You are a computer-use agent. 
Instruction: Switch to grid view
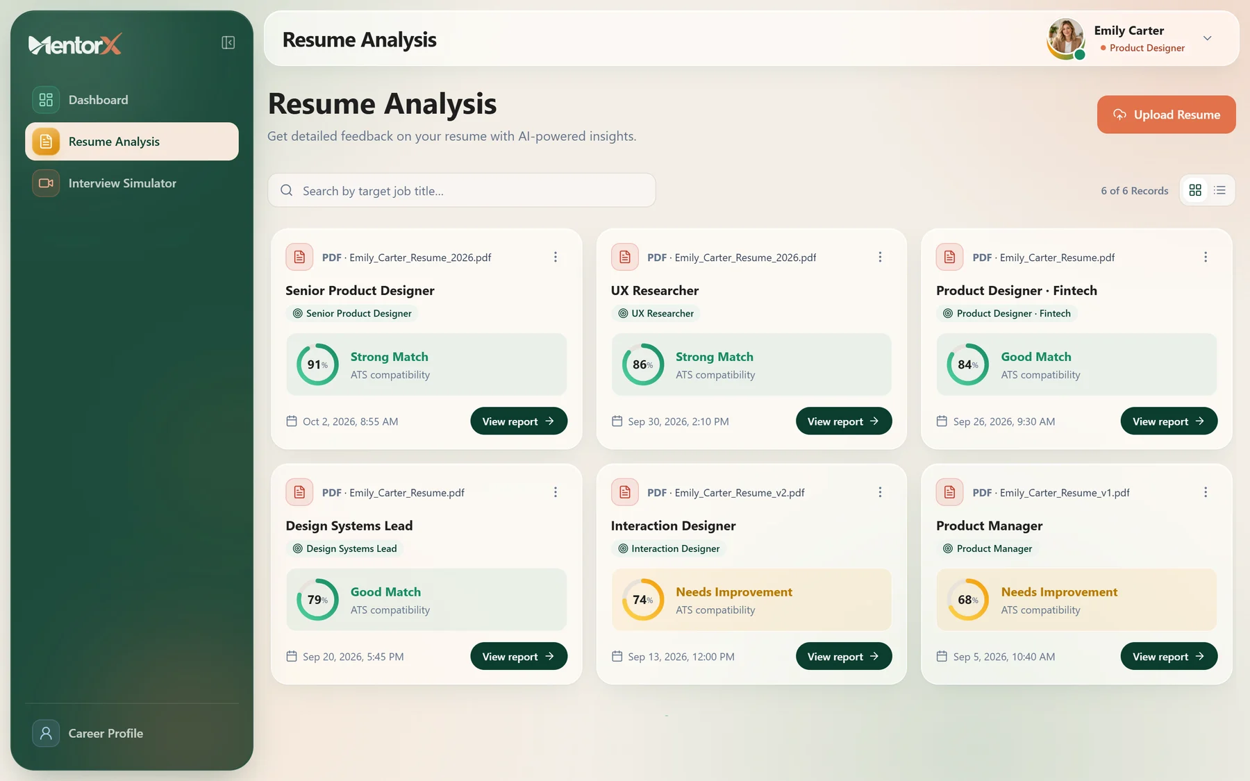[x=1195, y=190]
